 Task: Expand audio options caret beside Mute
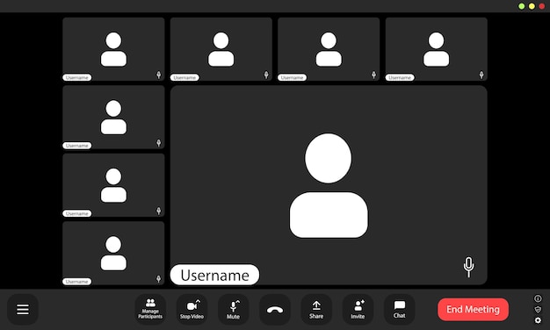click(238, 302)
